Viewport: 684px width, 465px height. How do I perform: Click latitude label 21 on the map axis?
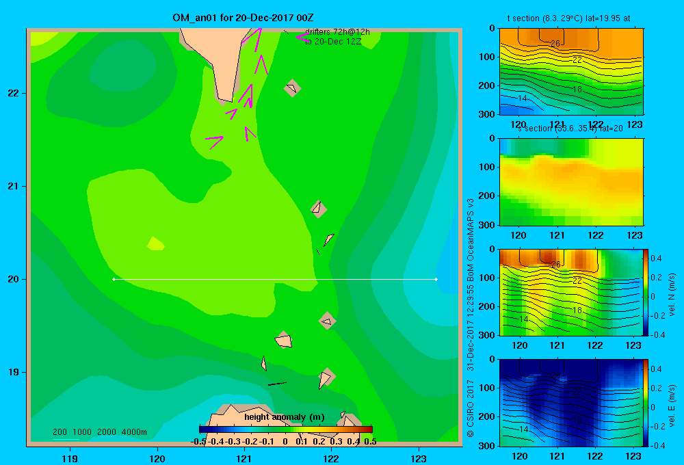14,186
